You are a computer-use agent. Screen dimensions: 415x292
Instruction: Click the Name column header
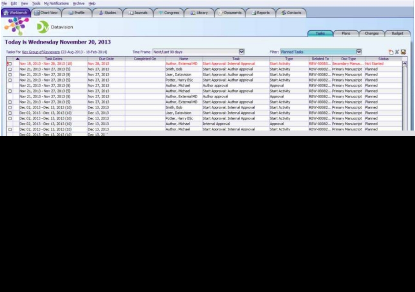click(184, 59)
